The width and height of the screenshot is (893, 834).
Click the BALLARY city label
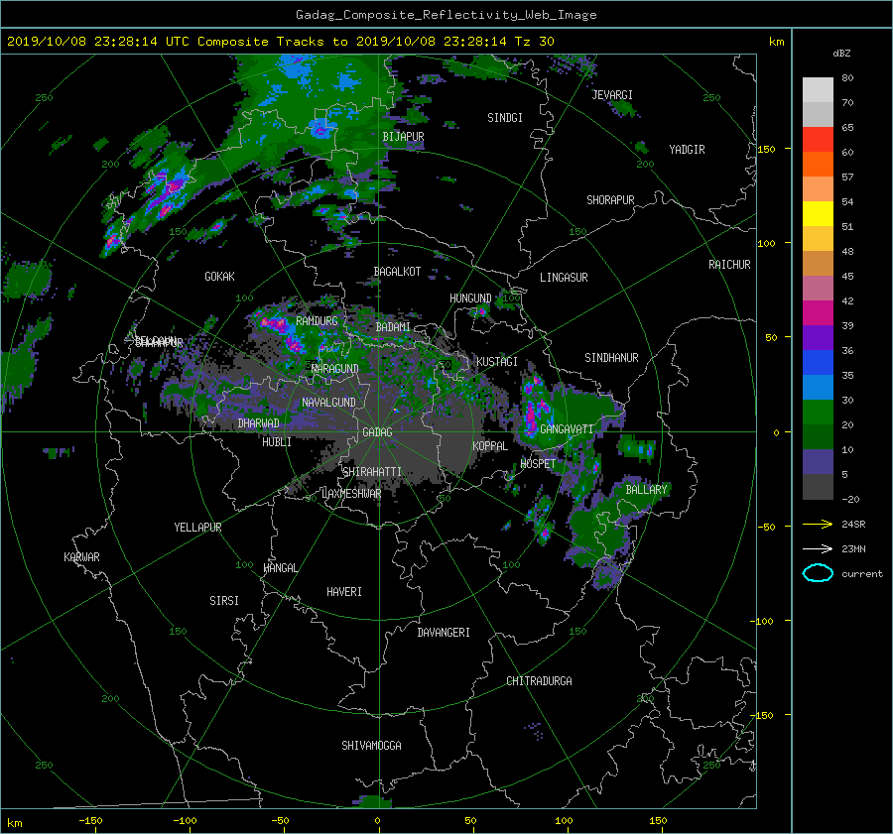(x=646, y=490)
